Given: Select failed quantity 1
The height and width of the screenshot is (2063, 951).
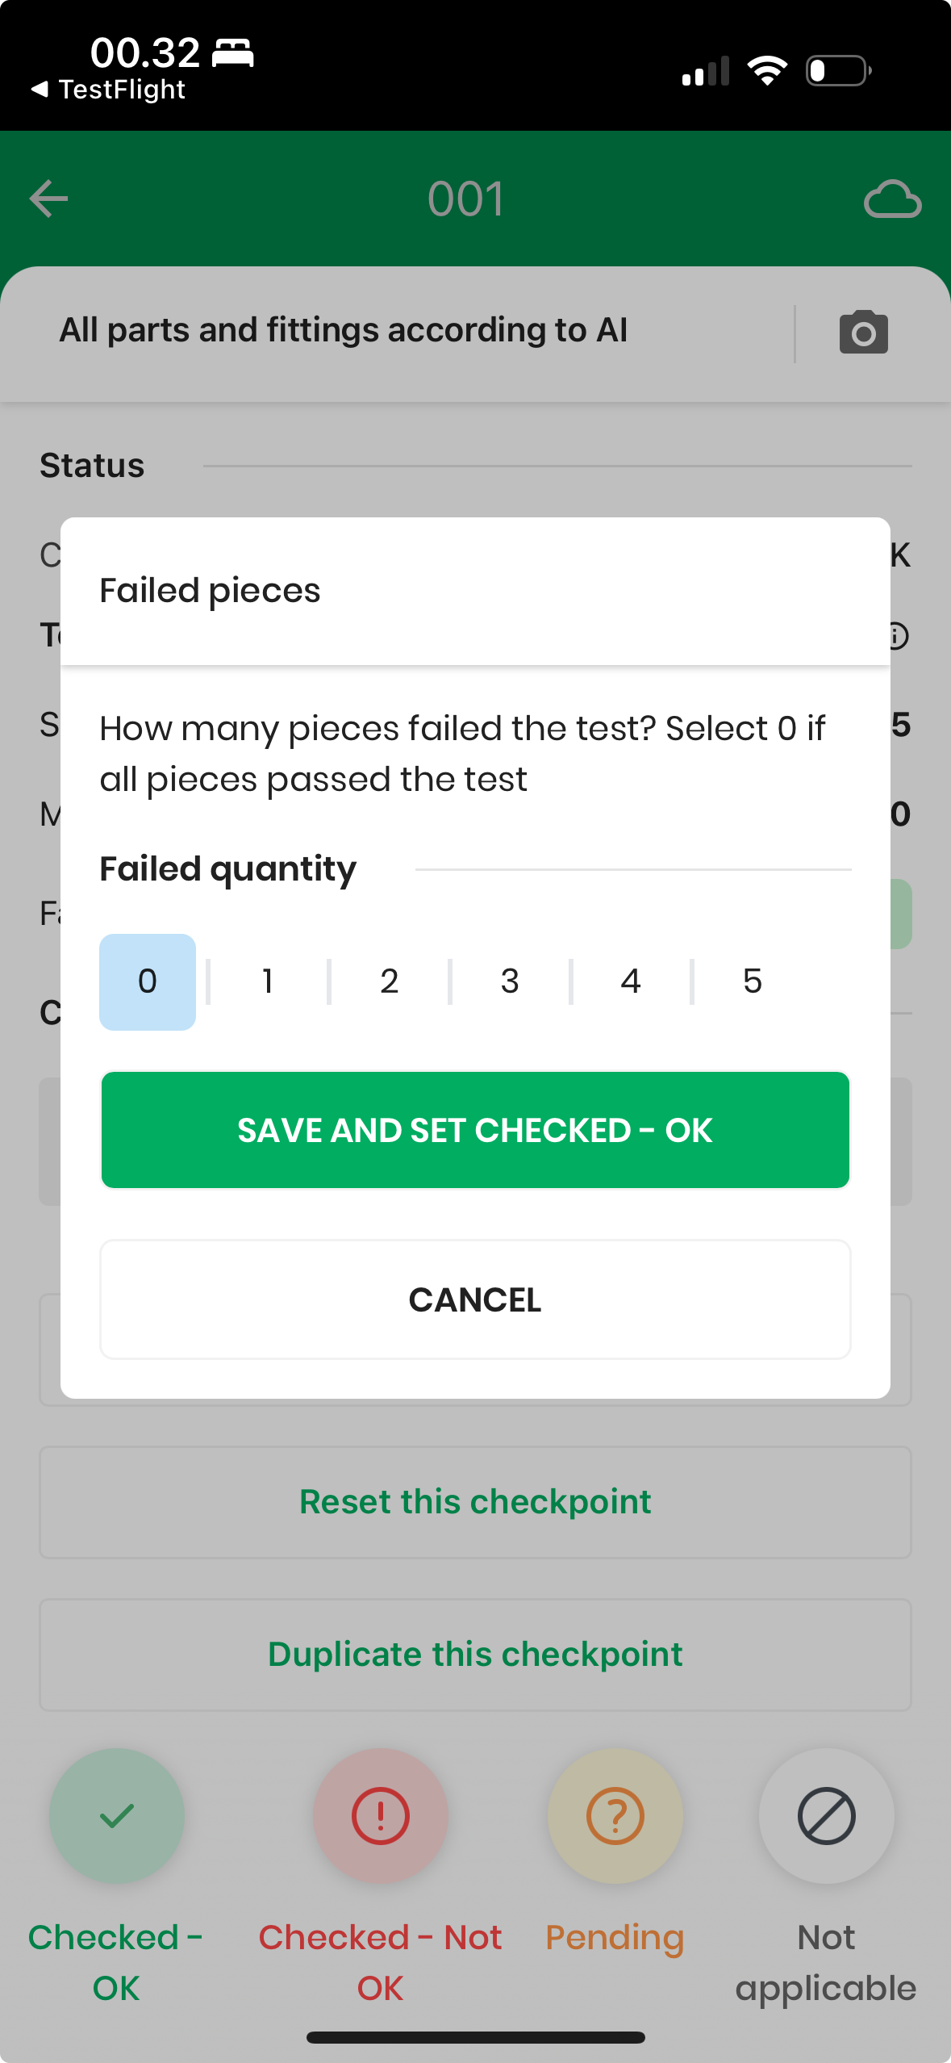Looking at the screenshot, I should [x=268, y=981].
